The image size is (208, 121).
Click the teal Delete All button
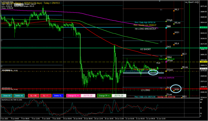coord(19,95)
